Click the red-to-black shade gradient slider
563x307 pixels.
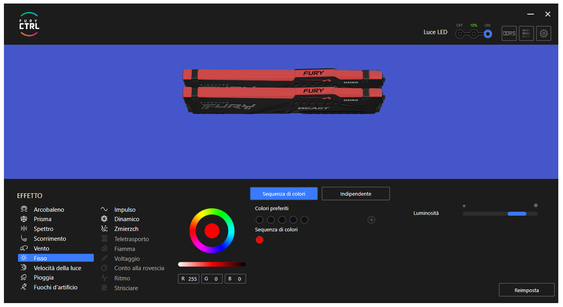click(212, 264)
